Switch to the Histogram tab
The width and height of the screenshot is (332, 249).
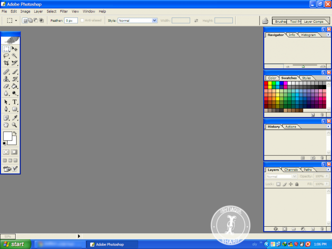(x=308, y=35)
